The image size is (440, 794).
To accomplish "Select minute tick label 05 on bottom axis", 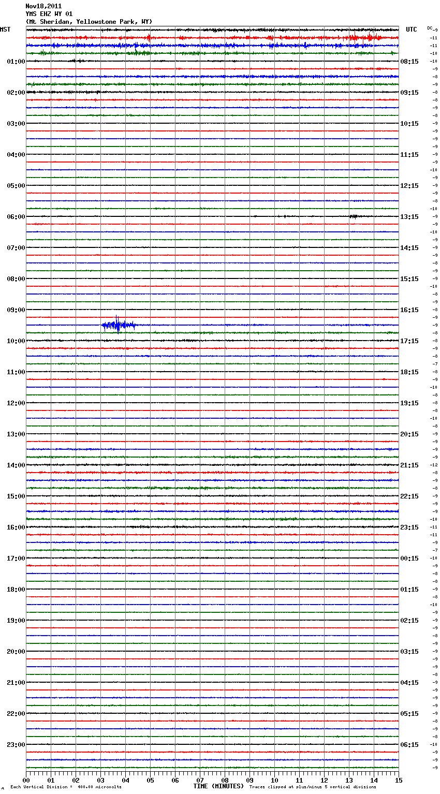I will [x=150, y=781].
